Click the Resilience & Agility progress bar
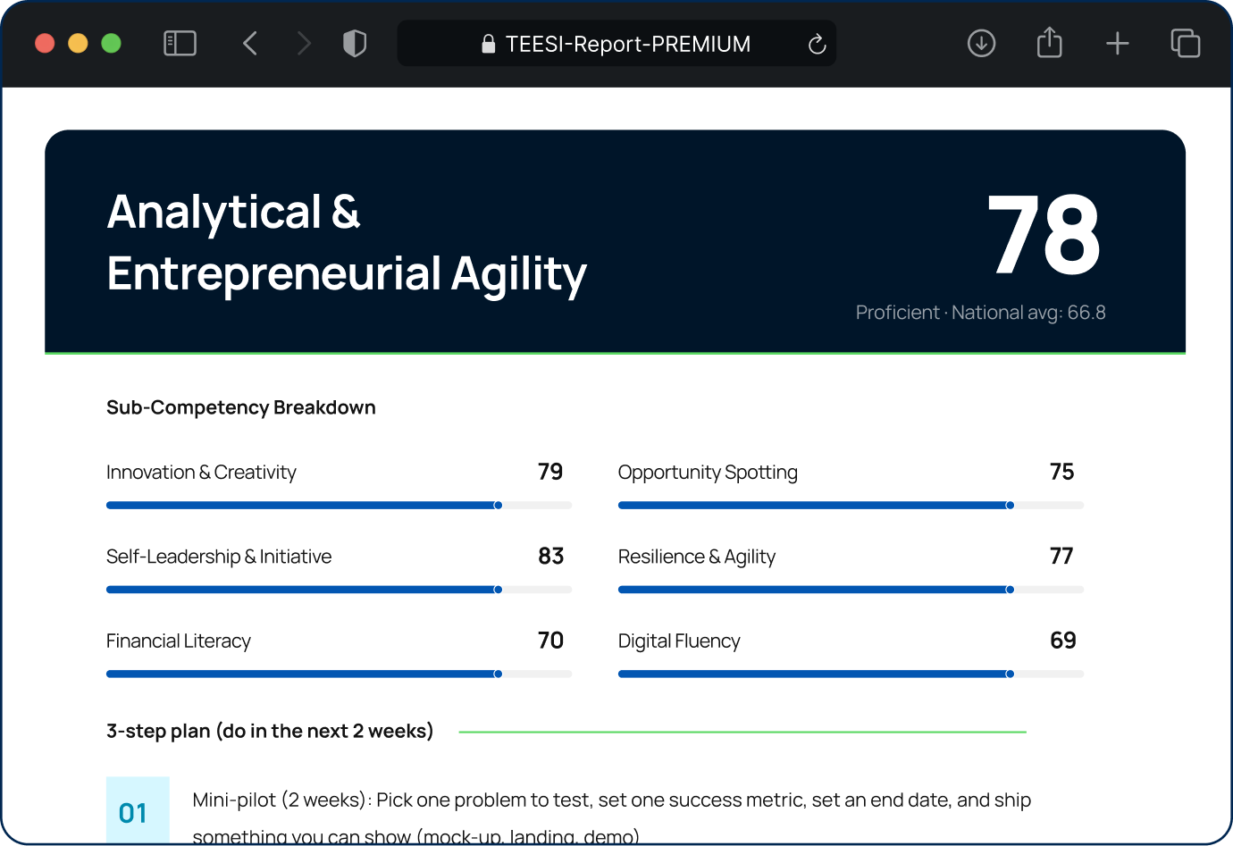 (x=851, y=590)
